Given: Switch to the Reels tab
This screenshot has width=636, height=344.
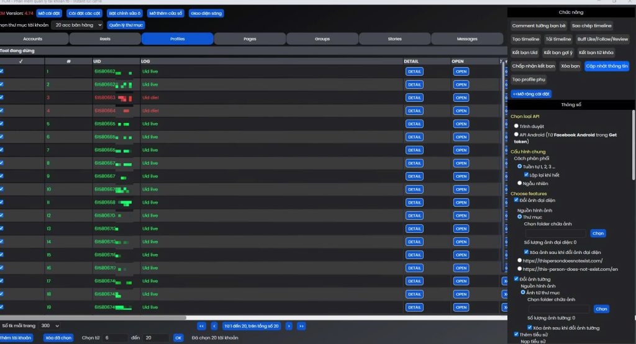Looking at the screenshot, I should (105, 38).
